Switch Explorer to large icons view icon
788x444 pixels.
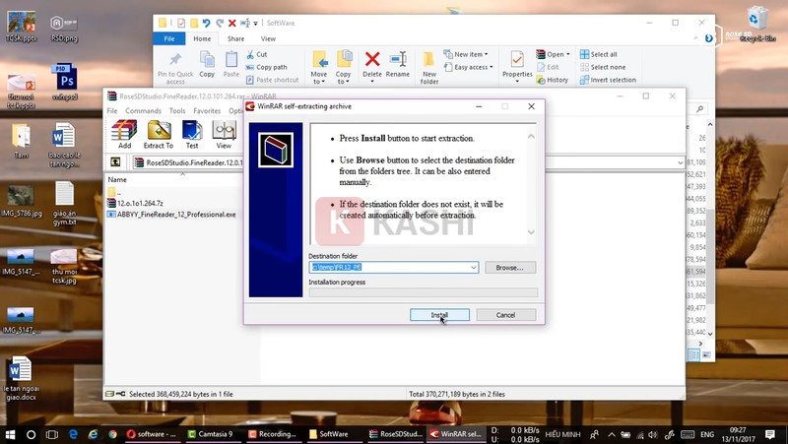coord(706,355)
